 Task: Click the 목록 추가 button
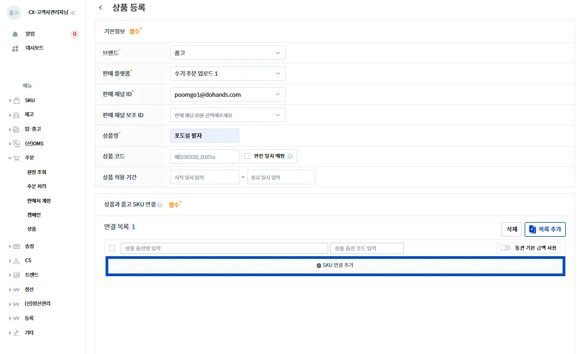point(545,229)
